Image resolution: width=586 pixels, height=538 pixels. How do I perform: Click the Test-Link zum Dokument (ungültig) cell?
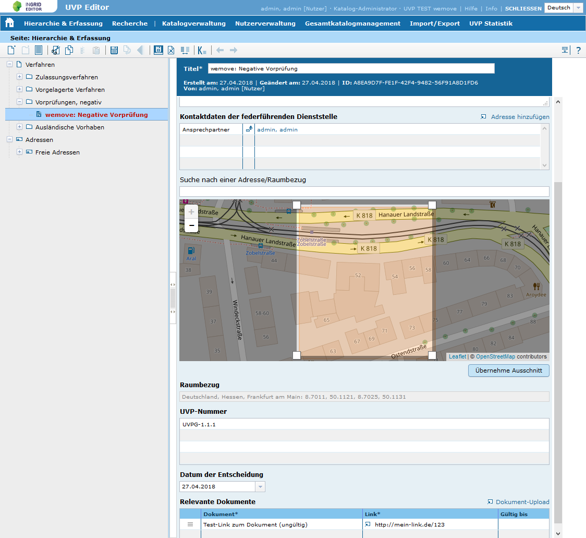(x=282, y=524)
